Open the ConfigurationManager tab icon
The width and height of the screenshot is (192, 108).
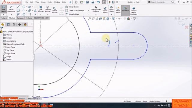(x=14, y=25)
